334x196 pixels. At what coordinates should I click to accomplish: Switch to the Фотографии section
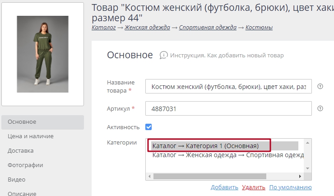(x=26, y=165)
